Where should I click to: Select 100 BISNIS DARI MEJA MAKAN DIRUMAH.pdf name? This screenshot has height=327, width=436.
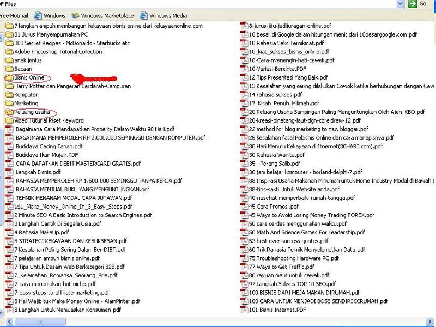(305, 293)
